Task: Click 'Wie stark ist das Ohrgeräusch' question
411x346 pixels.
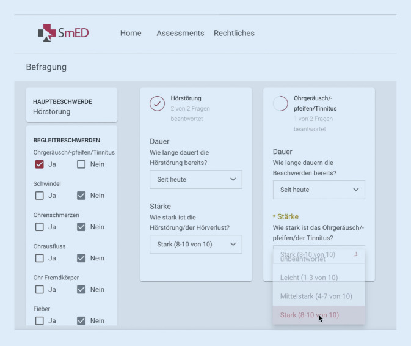Action: pyautogui.click(x=318, y=233)
